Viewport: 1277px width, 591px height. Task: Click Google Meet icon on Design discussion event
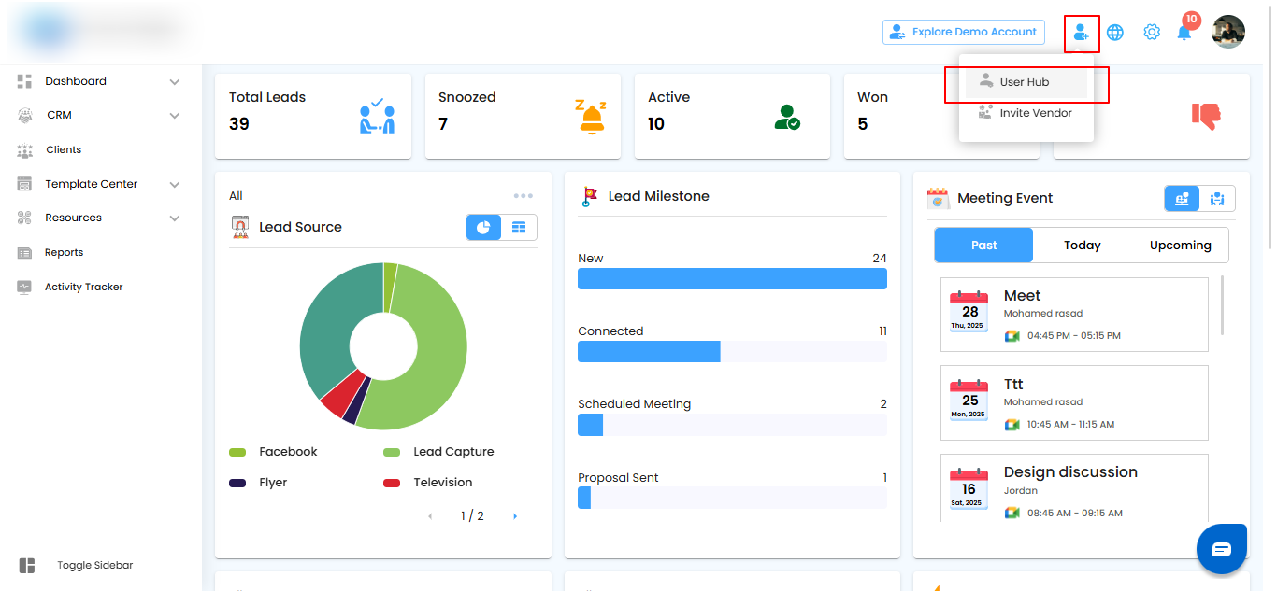click(x=1012, y=513)
